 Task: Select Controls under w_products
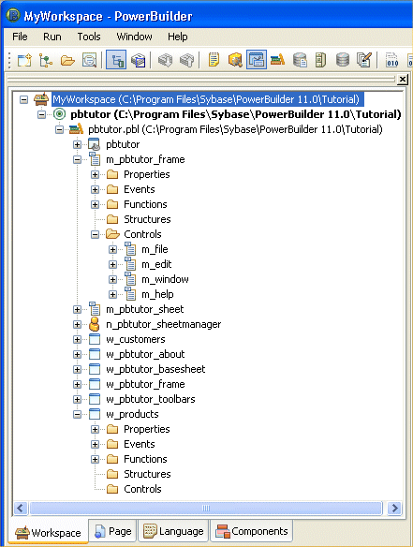click(x=142, y=489)
